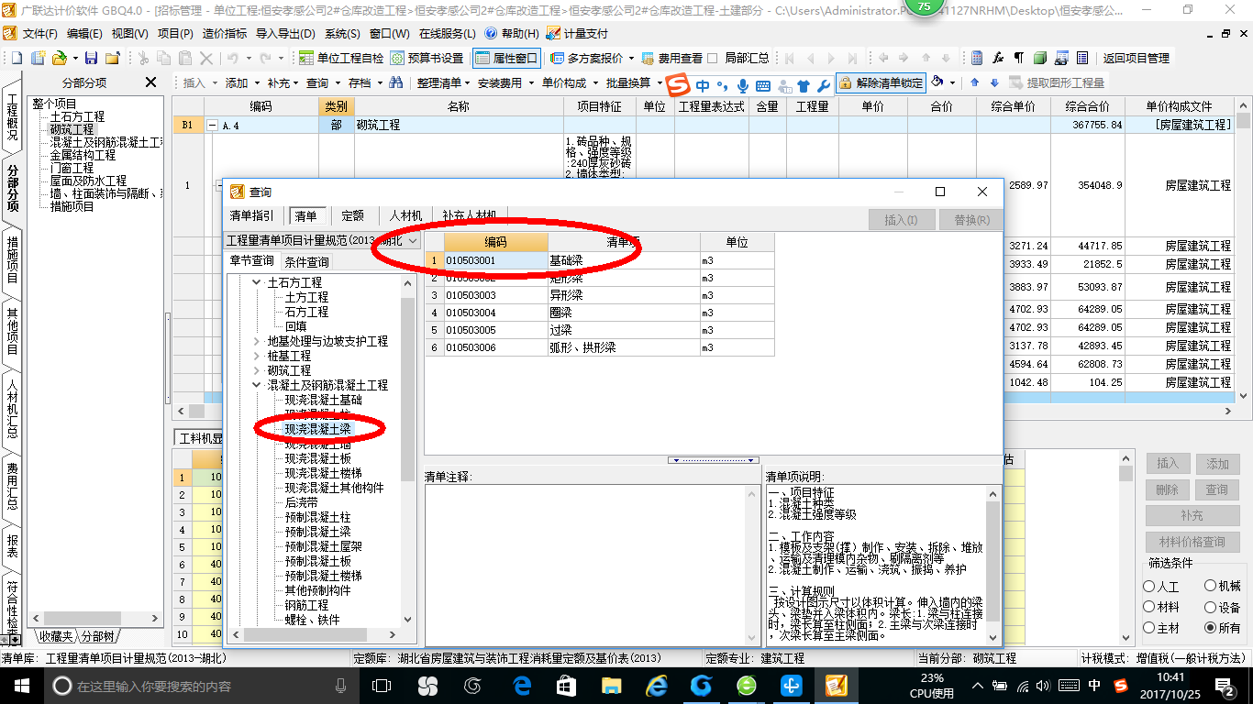Select the 人工 radio button
Image resolution: width=1253 pixels, height=704 pixels.
1149,587
